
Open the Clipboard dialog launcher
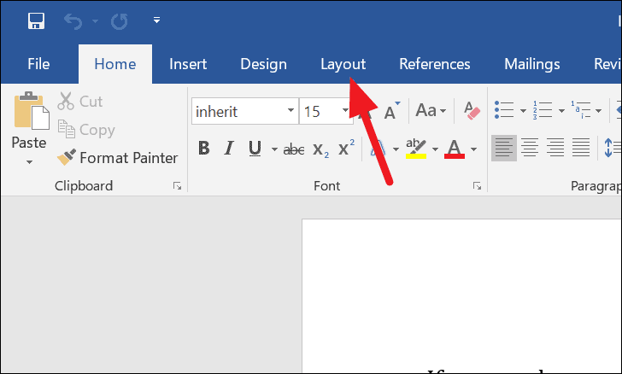[x=178, y=186]
